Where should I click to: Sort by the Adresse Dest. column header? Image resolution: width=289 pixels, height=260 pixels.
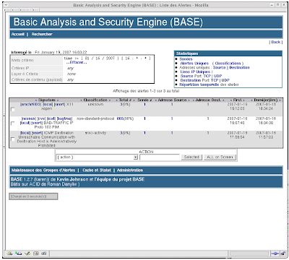coord(209,100)
